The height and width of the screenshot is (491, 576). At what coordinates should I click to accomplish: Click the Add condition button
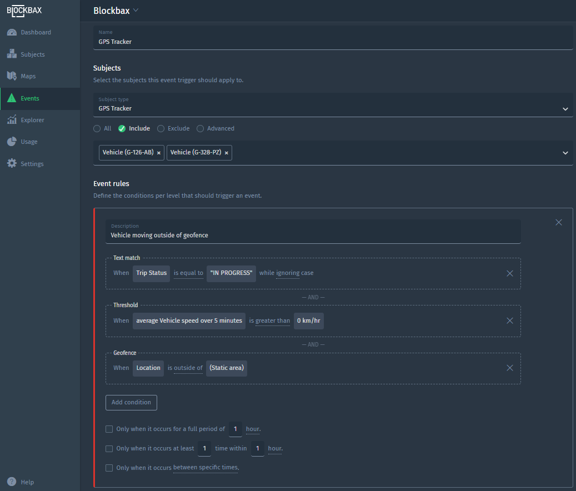point(131,402)
